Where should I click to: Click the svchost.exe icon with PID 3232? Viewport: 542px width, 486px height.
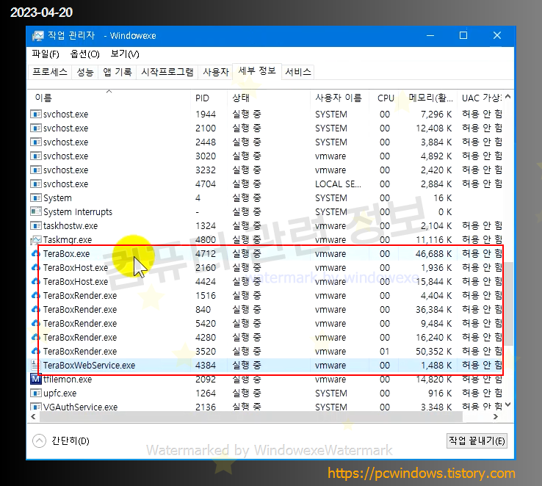pyautogui.click(x=35, y=170)
